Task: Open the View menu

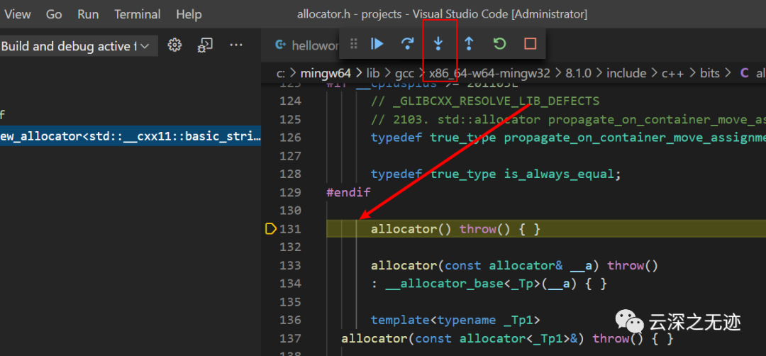Action: tap(17, 14)
